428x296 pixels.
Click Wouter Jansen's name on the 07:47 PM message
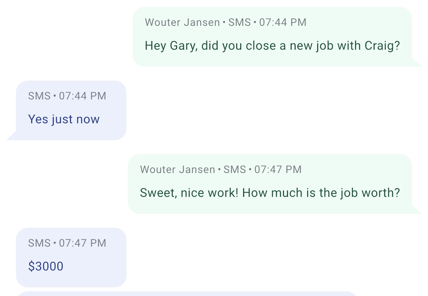178,170
